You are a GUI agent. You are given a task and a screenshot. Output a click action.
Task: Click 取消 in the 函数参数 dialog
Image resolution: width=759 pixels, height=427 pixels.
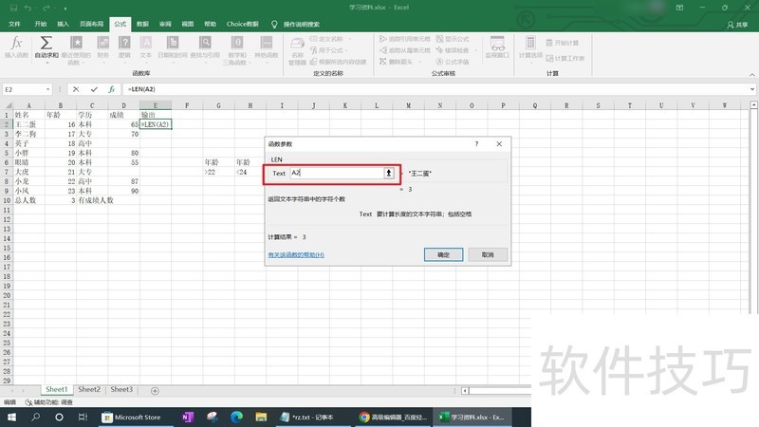488,254
